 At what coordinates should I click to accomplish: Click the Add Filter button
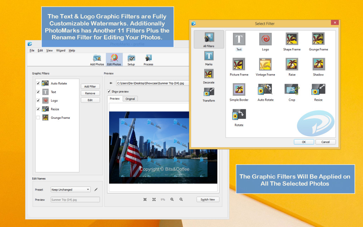pyautogui.click(x=90, y=87)
